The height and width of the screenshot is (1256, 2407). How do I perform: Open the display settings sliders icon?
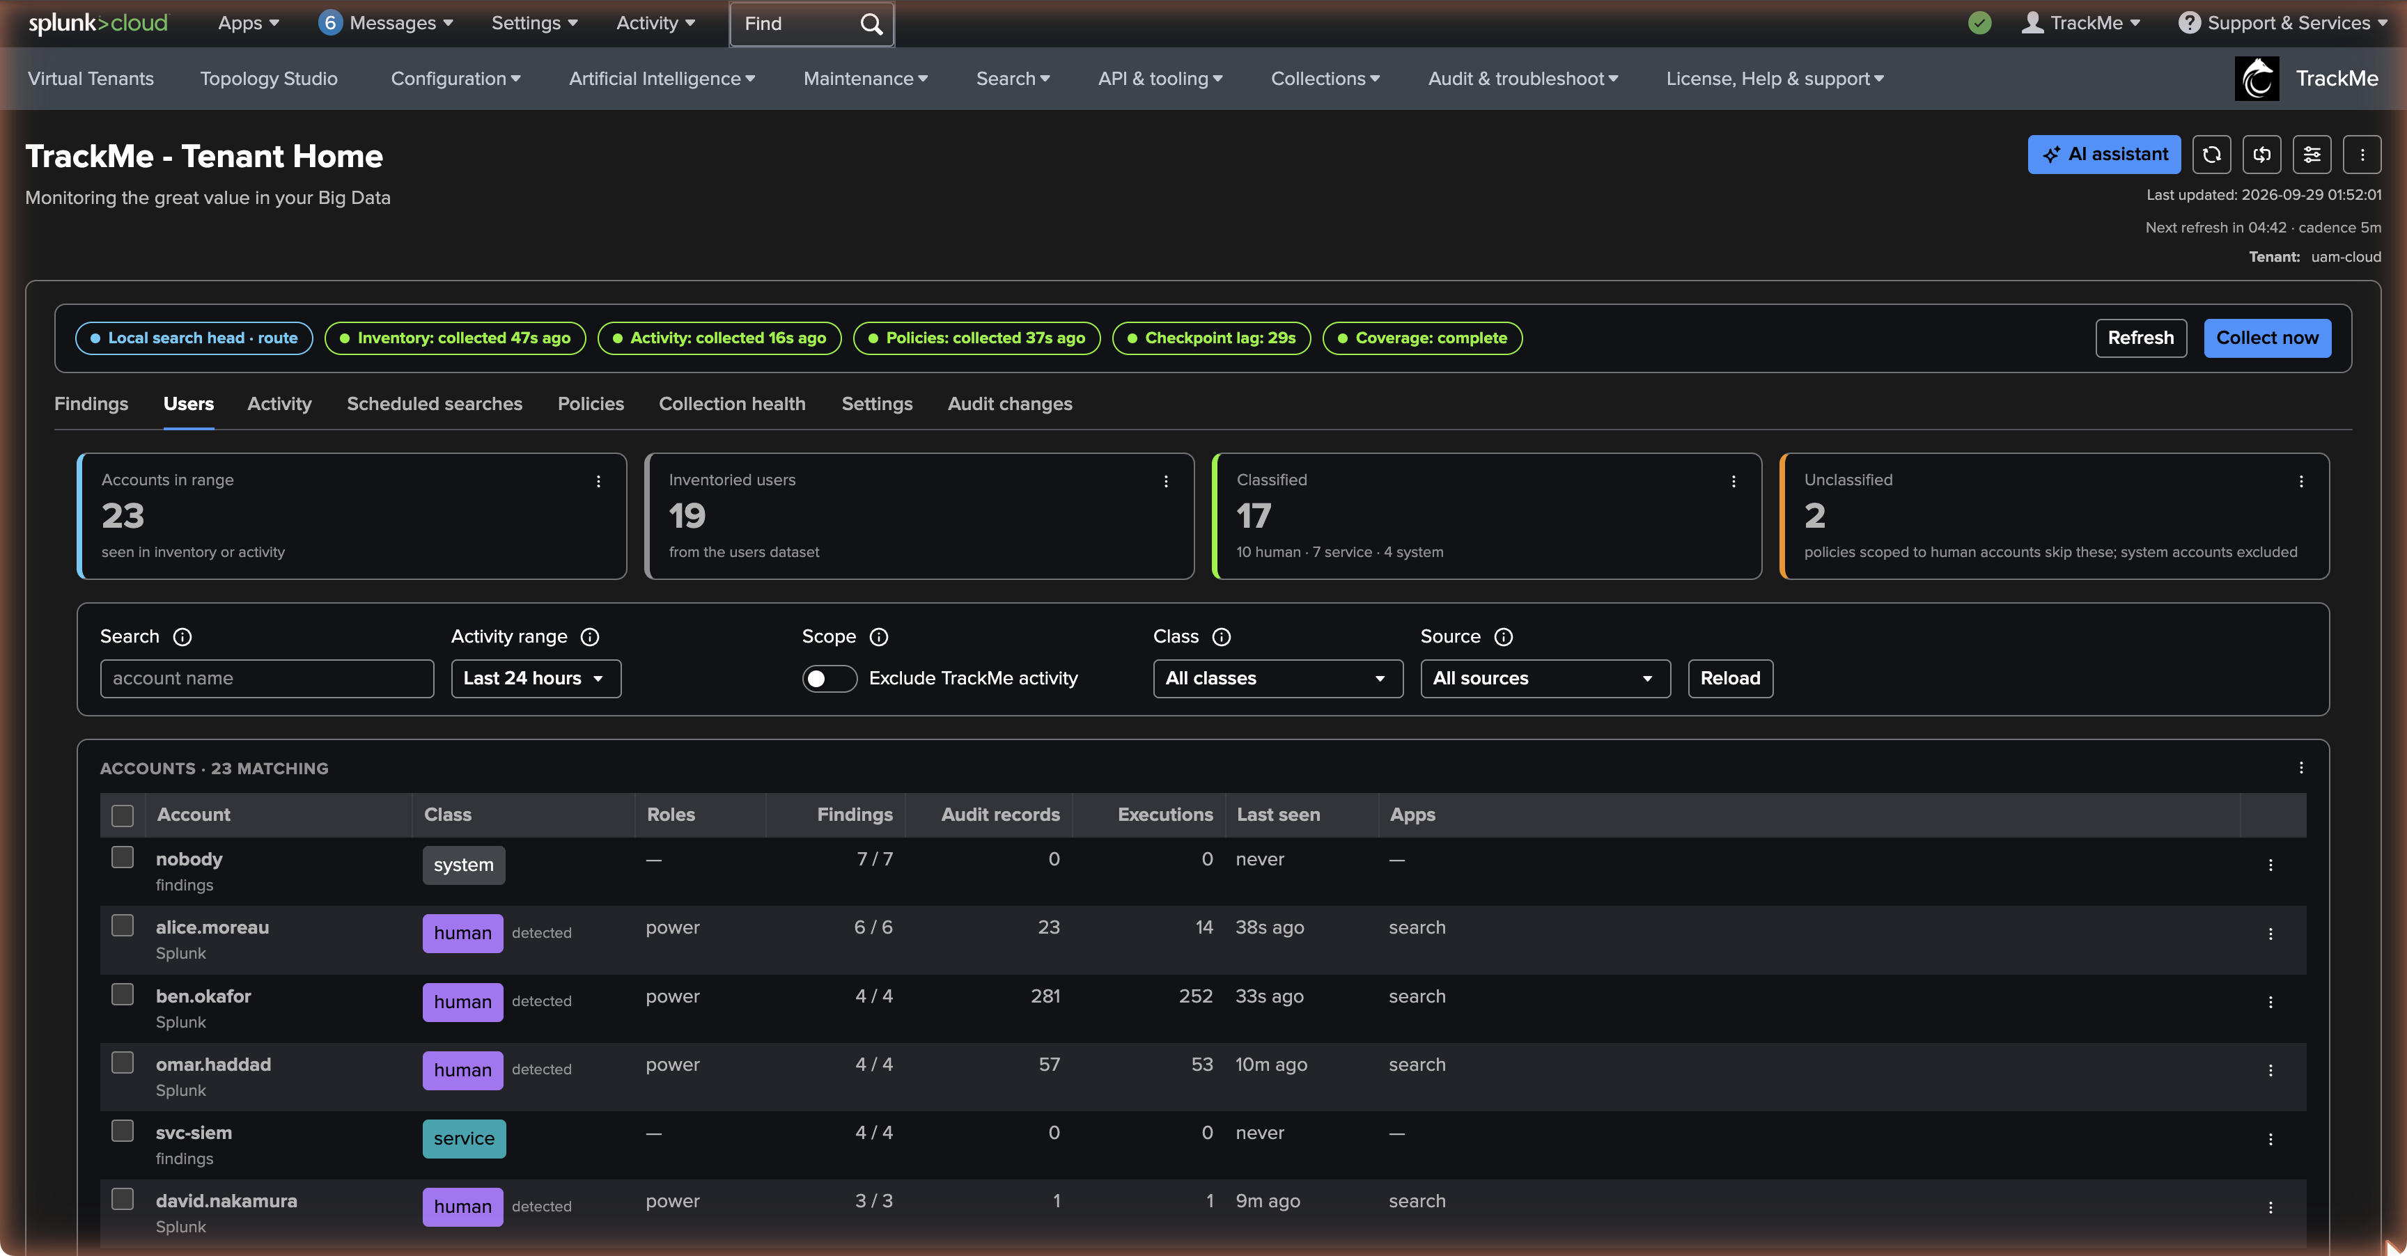pos(2312,155)
